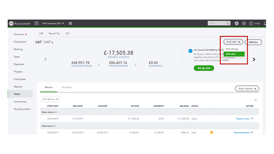Click the green Set up now button
Screen dimensions: 274x154
pyautogui.click(x=204, y=68)
